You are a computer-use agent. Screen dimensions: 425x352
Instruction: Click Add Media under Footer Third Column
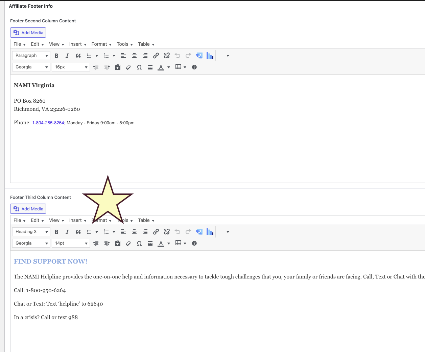click(28, 209)
